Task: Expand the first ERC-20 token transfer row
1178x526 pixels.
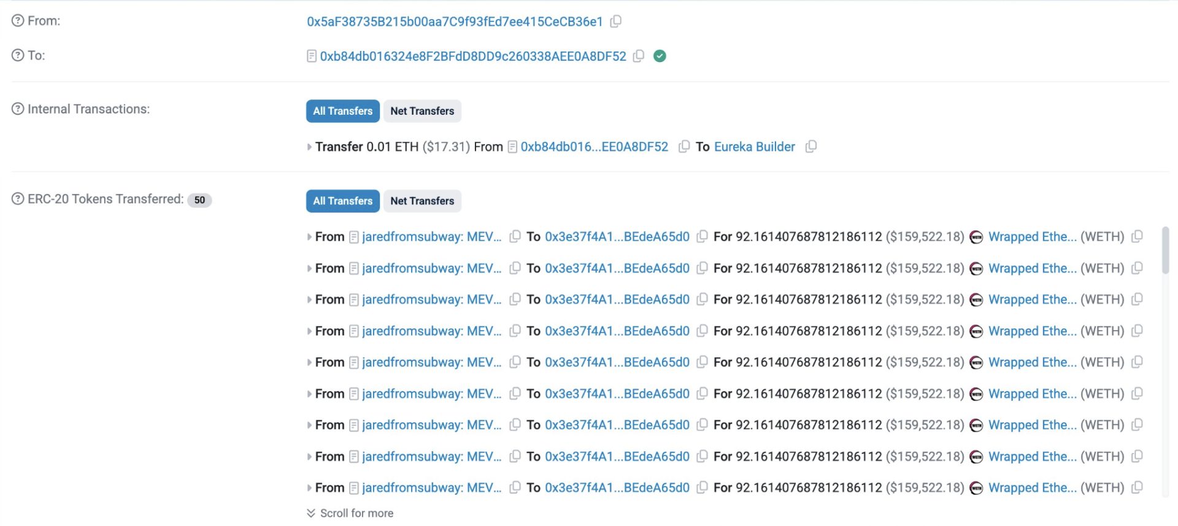Action: (309, 237)
